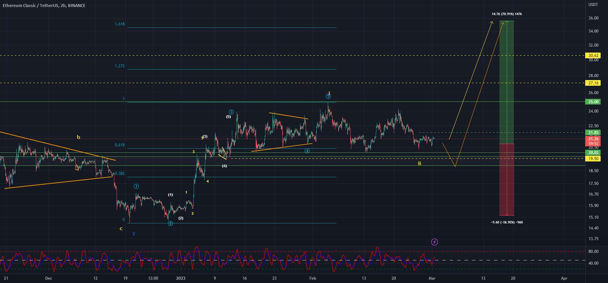Select the 30.62 yellow price label

coord(593,56)
